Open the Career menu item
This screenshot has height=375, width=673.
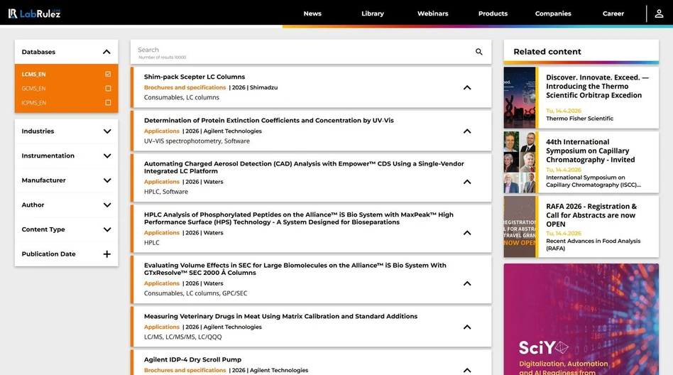coord(613,13)
